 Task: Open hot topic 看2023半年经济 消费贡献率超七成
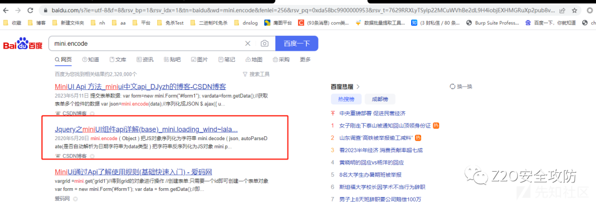click(381, 150)
